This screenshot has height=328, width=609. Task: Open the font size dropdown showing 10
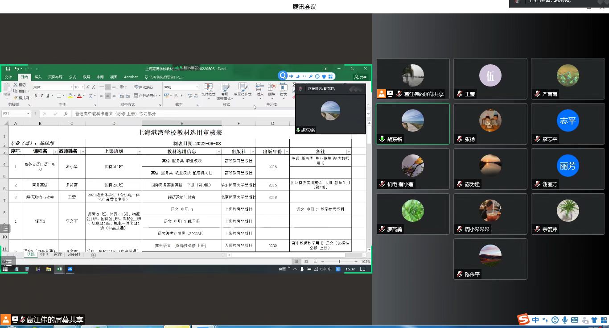tap(82, 87)
